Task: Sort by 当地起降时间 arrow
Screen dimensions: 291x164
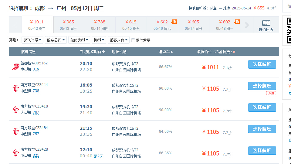Action: pos(103,52)
